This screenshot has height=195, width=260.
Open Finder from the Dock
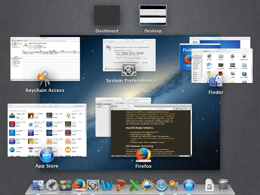[x=38, y=185]
